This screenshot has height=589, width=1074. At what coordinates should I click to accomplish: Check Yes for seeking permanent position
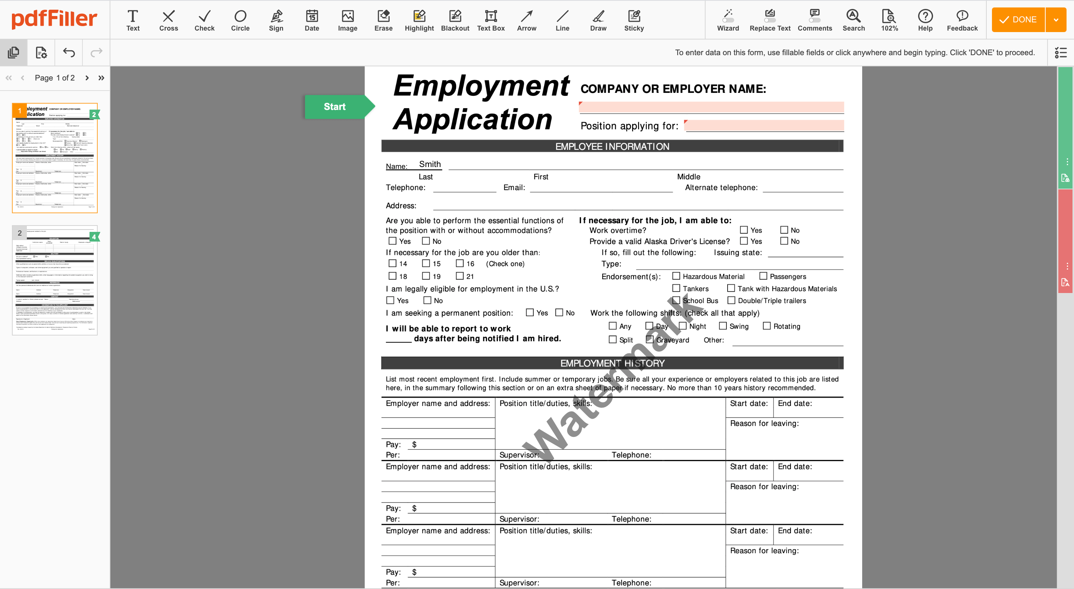point(530,312)
